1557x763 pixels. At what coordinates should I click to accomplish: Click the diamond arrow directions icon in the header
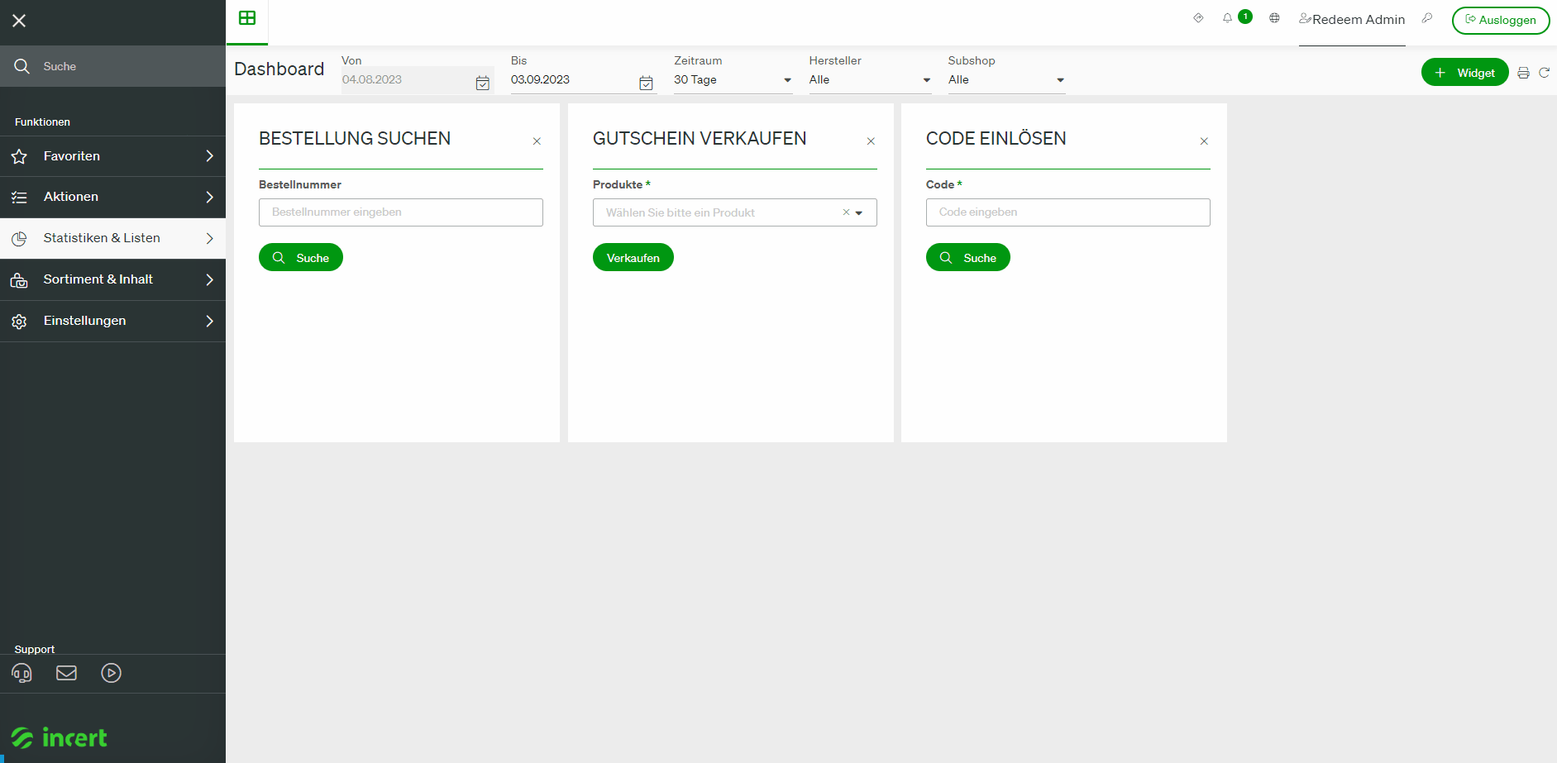[x=1198, y=17]
